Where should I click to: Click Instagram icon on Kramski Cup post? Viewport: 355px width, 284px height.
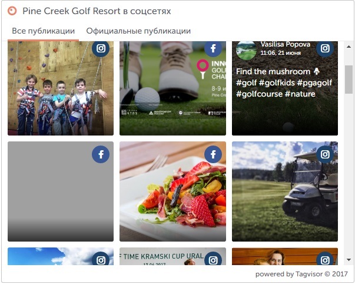point(213,259)
